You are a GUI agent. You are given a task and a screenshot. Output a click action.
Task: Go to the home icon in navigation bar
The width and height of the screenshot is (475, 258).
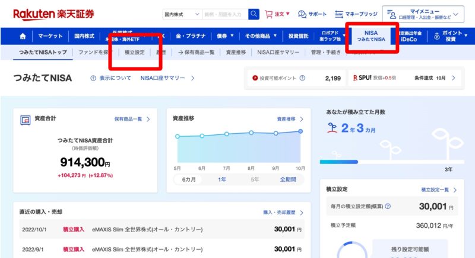tap(23, 36)
